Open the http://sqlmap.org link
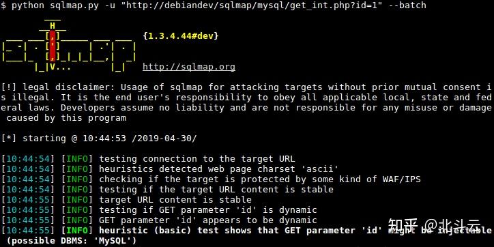Screen dimensions: 494x247 (x=189, y=67)
